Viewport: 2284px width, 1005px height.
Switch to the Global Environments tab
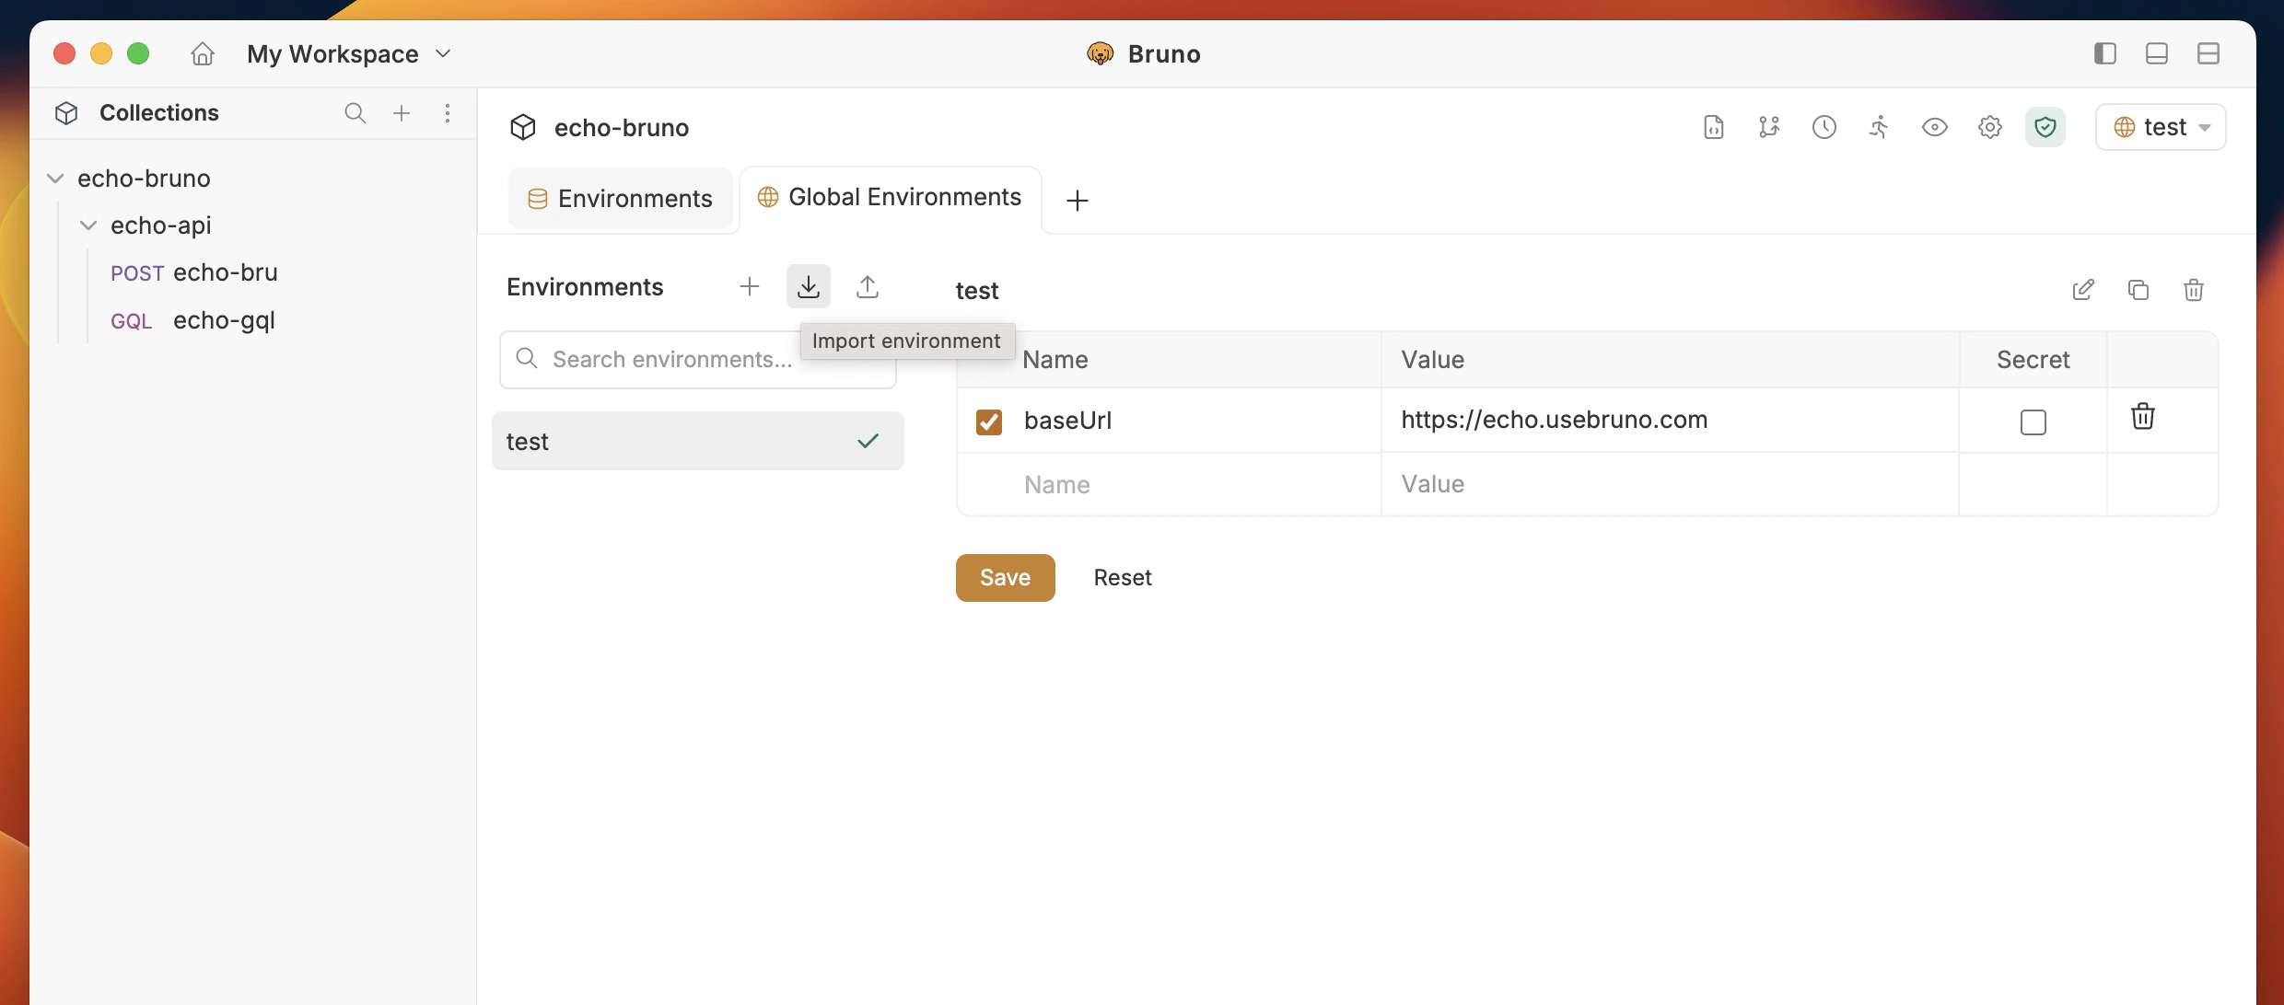890,196
